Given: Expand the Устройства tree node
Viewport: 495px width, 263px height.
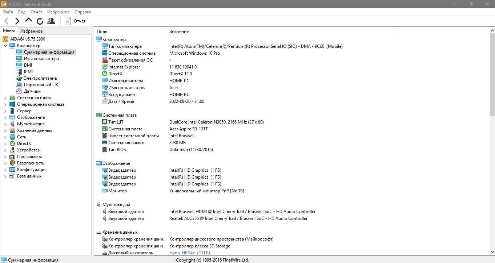Looking at the screenshot, I should coord(5,150).
